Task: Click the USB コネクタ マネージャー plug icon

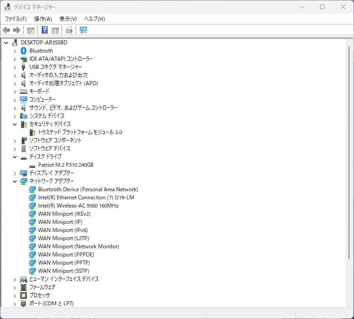Action: point(23,67)
